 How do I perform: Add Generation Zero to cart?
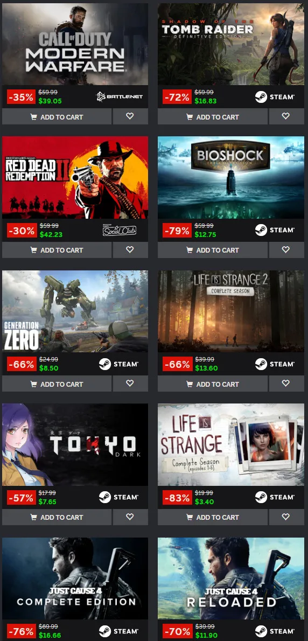(57, 384)
